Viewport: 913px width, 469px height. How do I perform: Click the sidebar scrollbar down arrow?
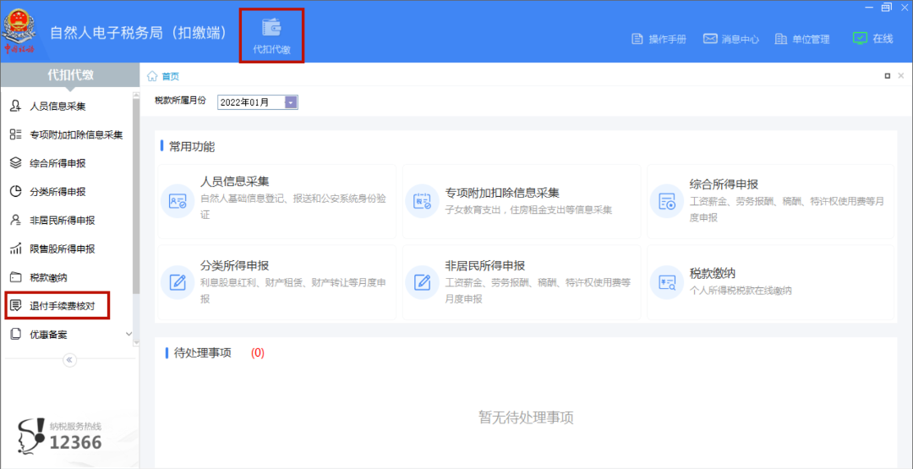click(136, 342)
